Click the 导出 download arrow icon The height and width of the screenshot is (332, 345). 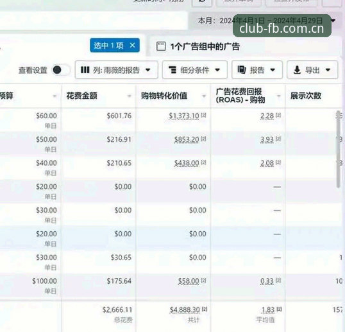coord(297,70)
